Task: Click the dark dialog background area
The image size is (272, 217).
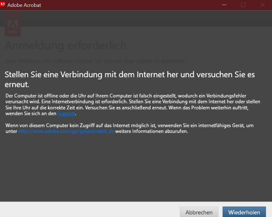Action: (x=138, y=170)
